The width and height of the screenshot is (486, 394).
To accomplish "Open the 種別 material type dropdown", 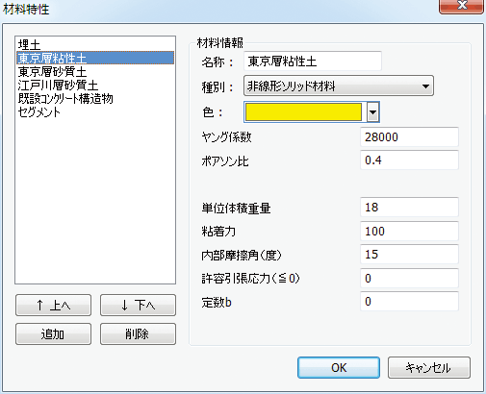I will pyautogui.click(x=339, y=86).
